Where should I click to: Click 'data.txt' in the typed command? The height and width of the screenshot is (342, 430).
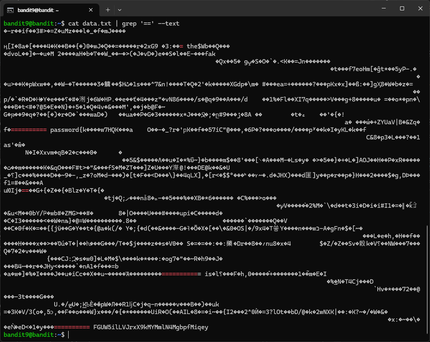(x=97, y=24)
